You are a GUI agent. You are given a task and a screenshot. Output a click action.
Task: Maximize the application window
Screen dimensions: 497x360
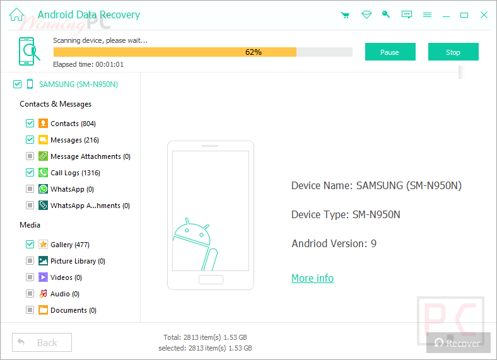pyautogui.click(x=464, y=15)
